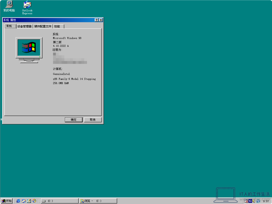The width and height of the screenshot is (272, 204).
Task: Switch to the 性能 tab
Action: pos(58,26)
